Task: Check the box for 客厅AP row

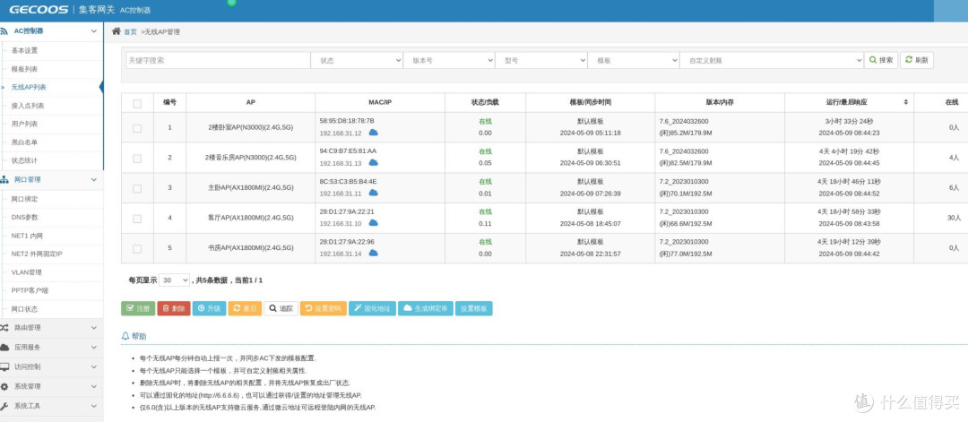Action: point(137,219)
